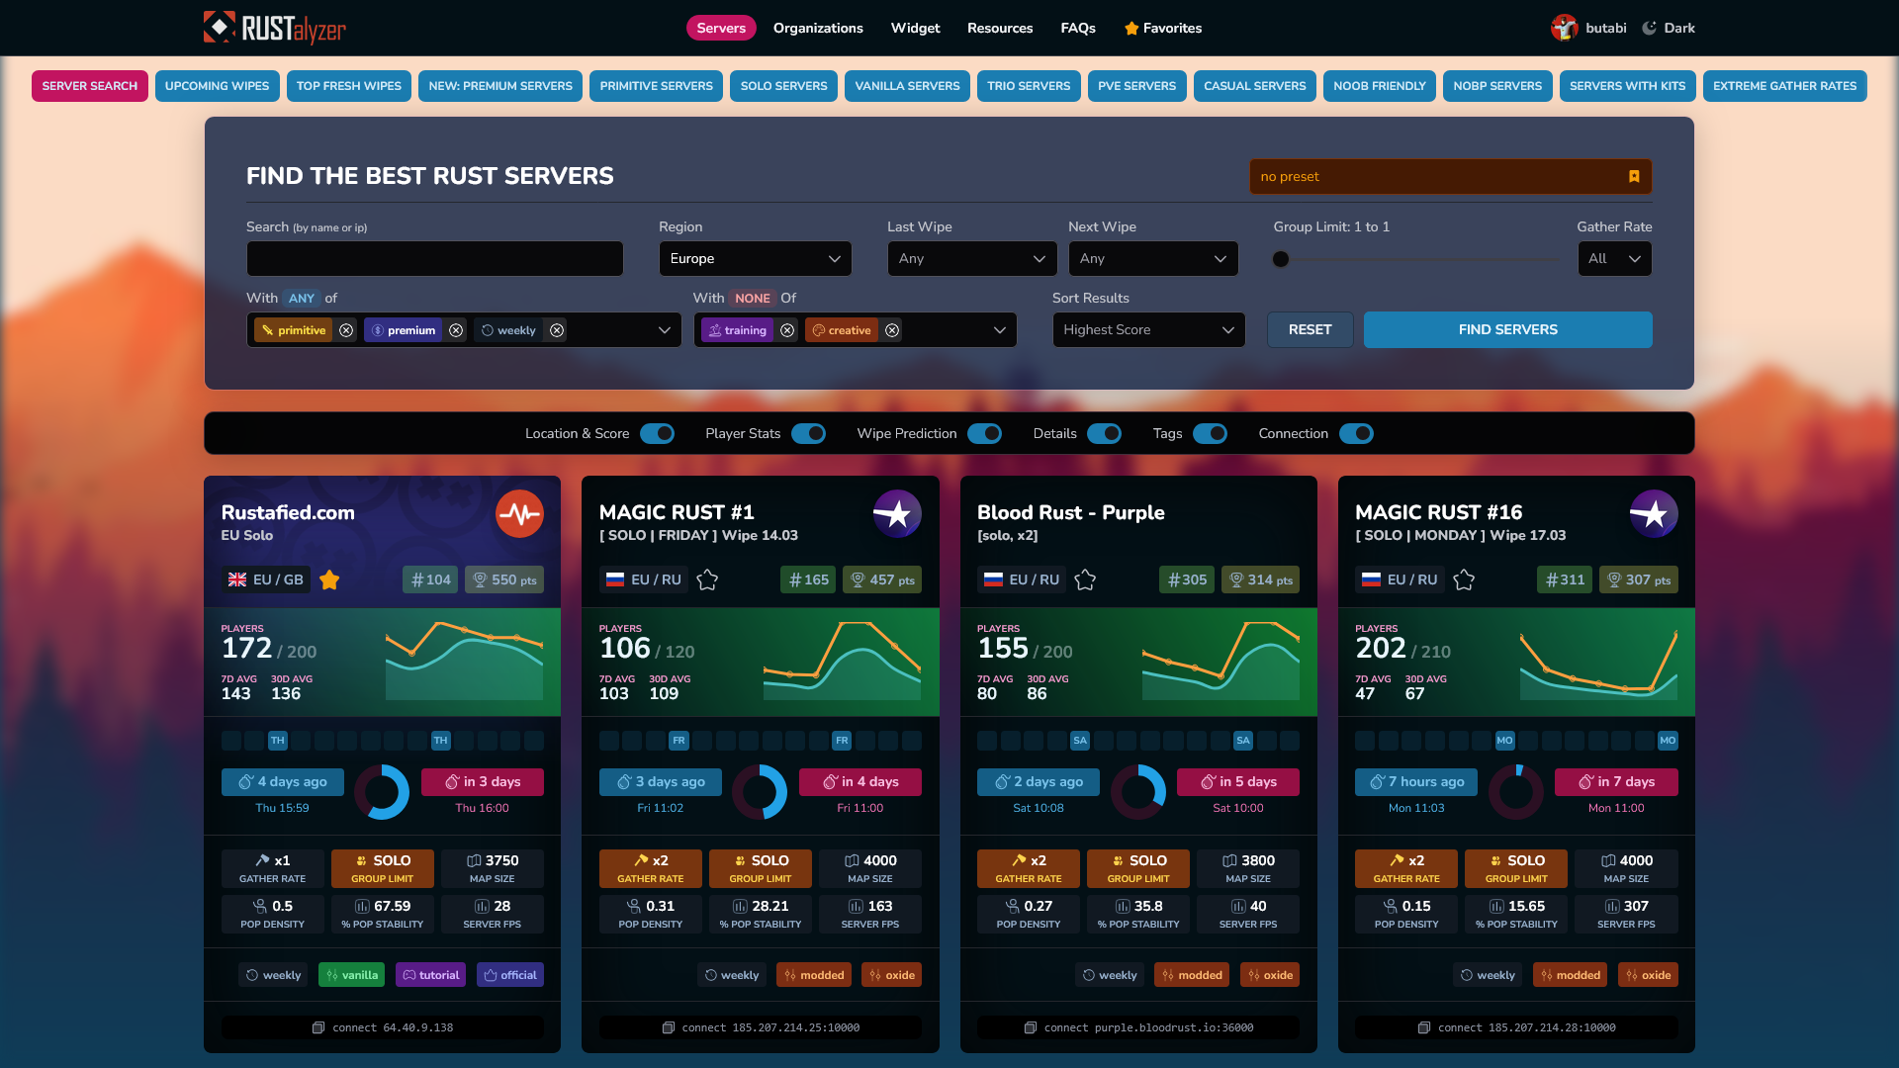Image resolution: width=1899 pixels, height=1068 pixels.
Task: Unfavorite Rustafied.com via gold star
Action: (329, 580)
